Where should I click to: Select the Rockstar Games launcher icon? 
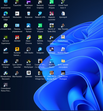pyautogui.click(x=17, y=49)
